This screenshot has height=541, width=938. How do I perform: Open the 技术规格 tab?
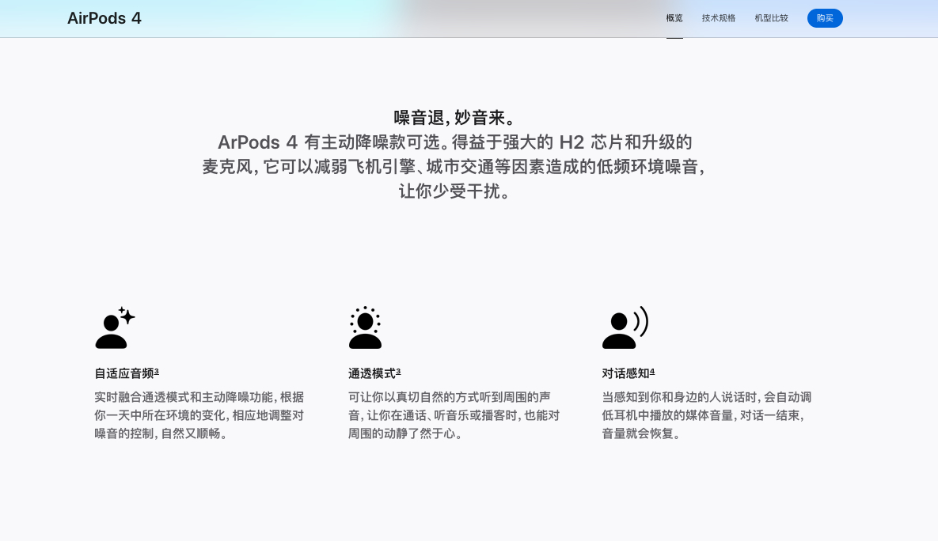719,18
